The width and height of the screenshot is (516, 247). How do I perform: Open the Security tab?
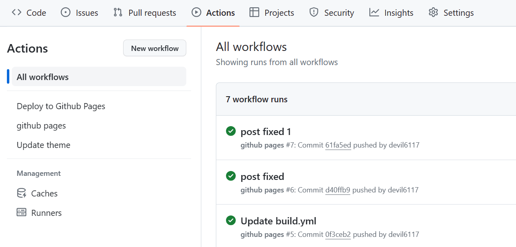click(x=331, y=13)
